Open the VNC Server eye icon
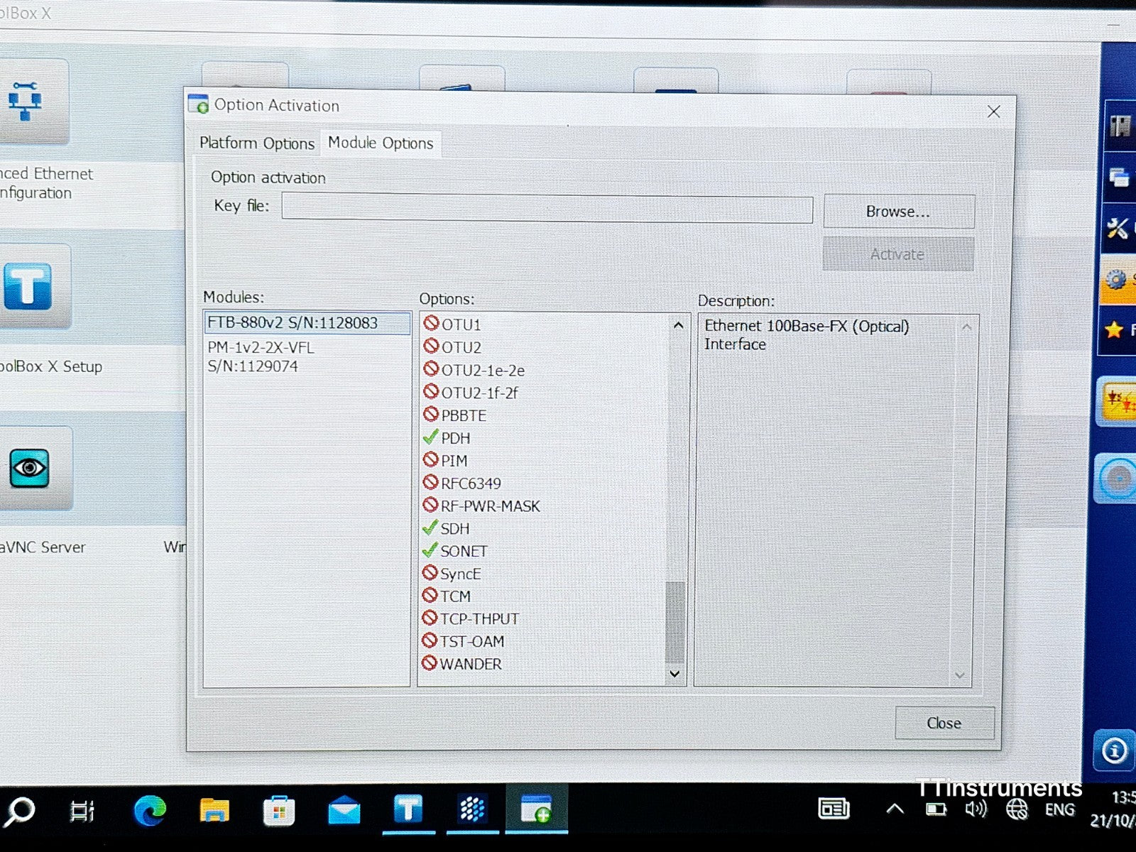The height and width of the screenshot is (852, 1136). [30, 469]
